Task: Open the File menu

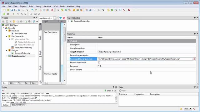Action: coord(4,6)
